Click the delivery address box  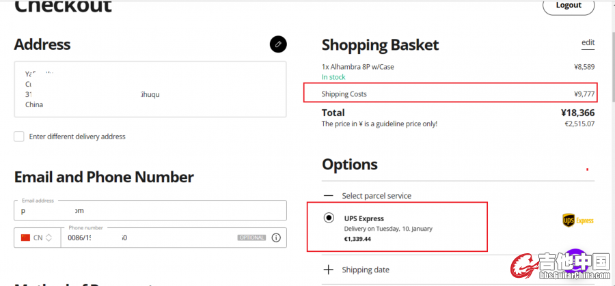tap(150, 89)
